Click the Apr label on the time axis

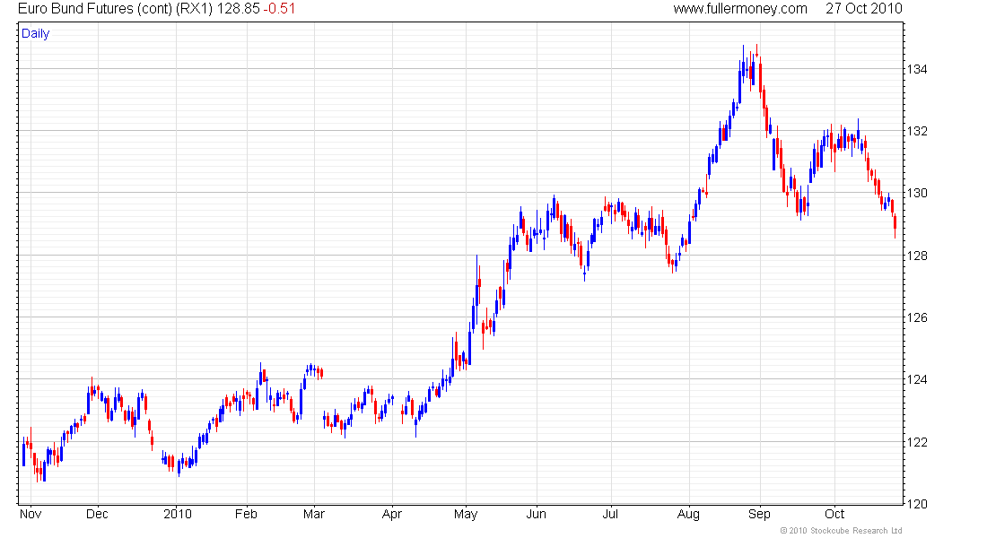click(x=391, y=514)
